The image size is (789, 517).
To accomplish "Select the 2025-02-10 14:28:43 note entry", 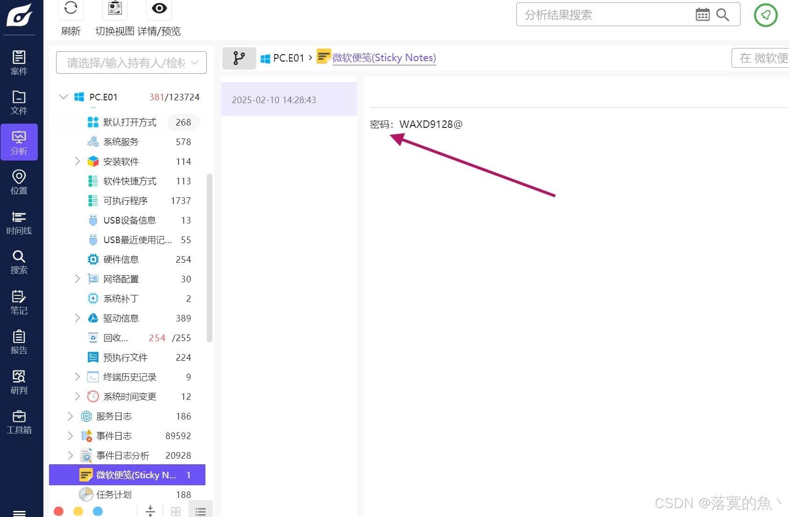I will (289, 99).
